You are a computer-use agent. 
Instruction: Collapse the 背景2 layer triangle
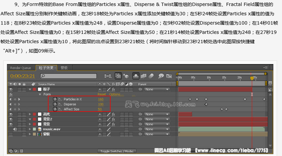[x=30, y=119]
